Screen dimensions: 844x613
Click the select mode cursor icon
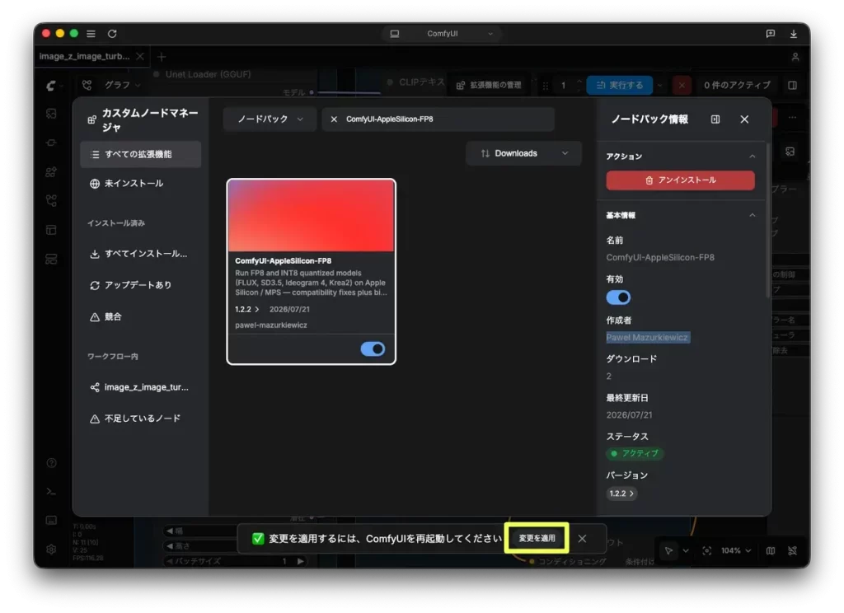[x=668, y=550]
